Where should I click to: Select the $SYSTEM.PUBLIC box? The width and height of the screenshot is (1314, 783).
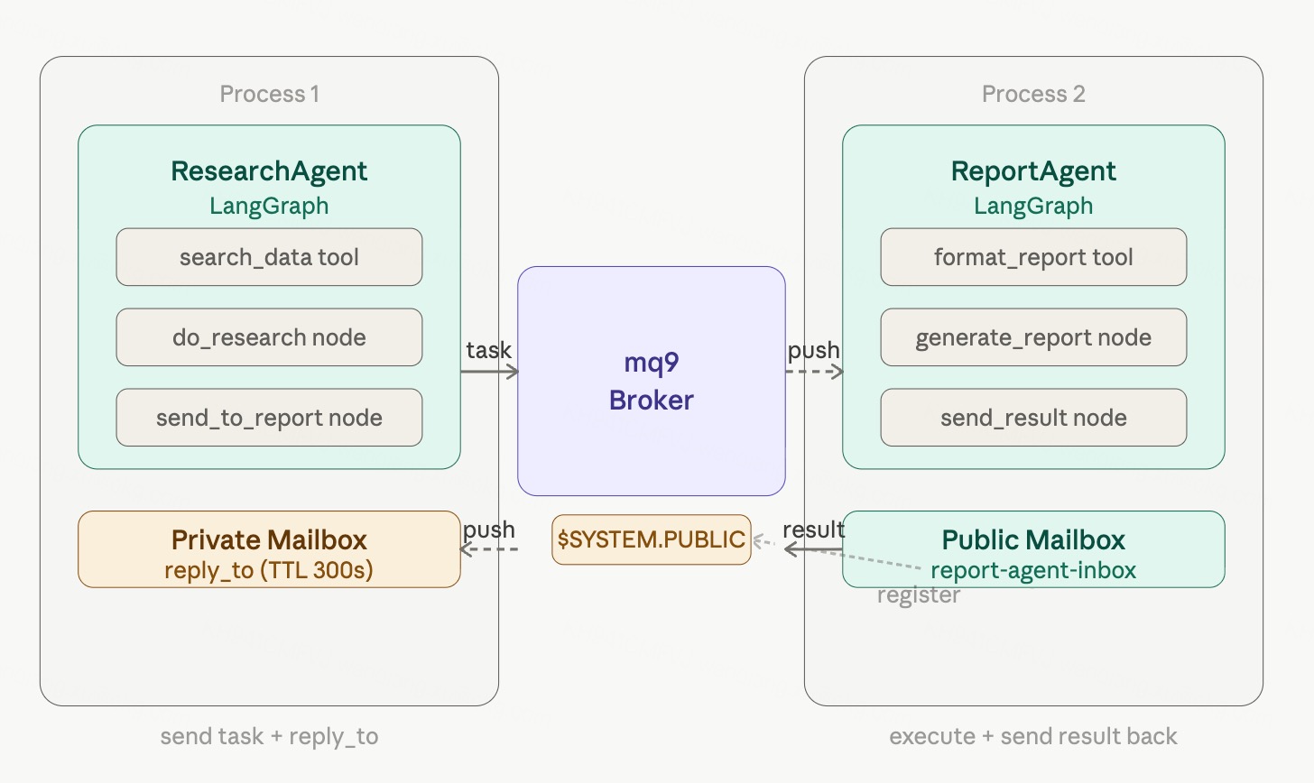coord(651,539)
